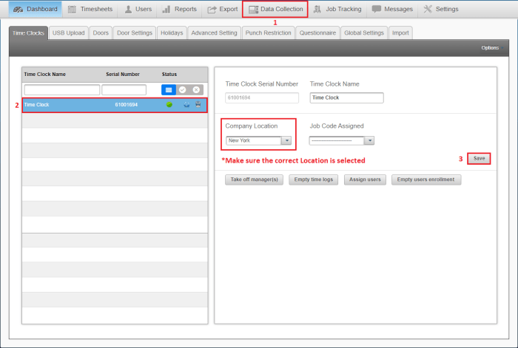Click the Take off manager(s) button

[x=254, y=180]
